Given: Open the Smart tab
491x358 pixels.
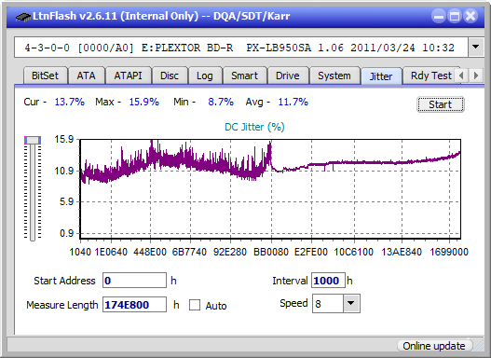Looking at the screenshot, I should click(244, 76).
